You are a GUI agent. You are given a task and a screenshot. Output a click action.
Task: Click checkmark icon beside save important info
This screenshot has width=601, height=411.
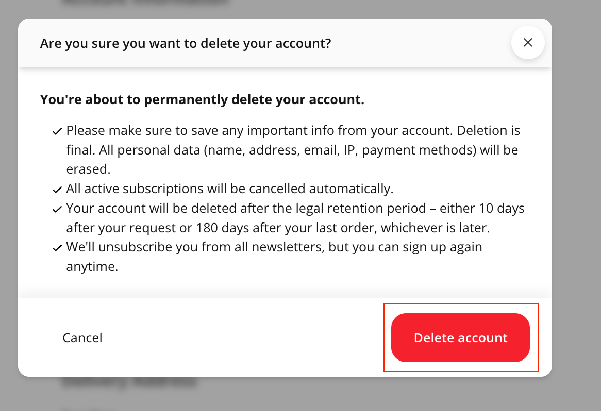pyautogui.click(x=57, y=132)
